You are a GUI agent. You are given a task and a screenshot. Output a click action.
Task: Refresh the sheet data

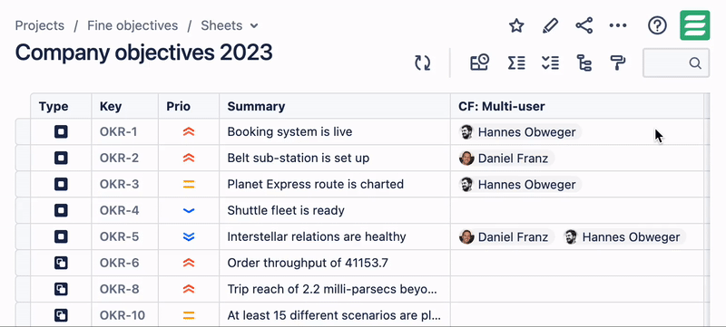tap(422, 63)
